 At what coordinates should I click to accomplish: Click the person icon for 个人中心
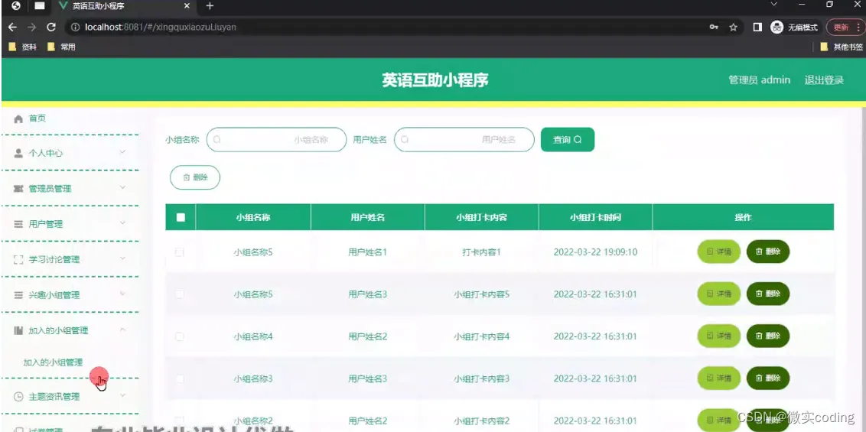pyautogui.click(x=18, y=154)
